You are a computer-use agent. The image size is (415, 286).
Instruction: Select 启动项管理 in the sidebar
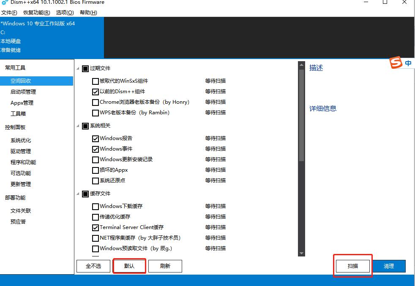point(22,92)
